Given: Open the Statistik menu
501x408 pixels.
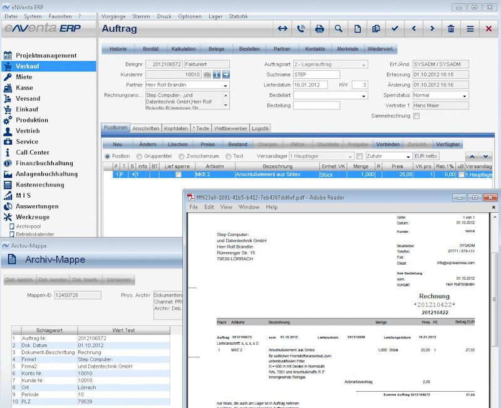Looking at the screenshot, I should [238, 16].
